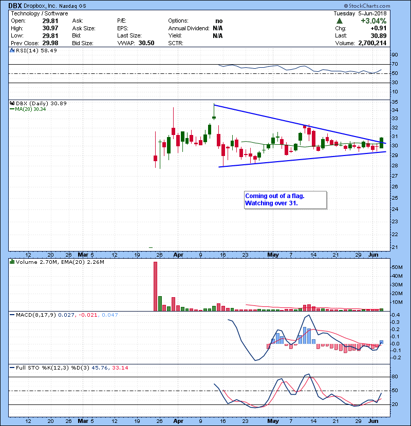Click the Prev Close value 29.98
The image size is (411, 426).
click(x=50, y=43)
